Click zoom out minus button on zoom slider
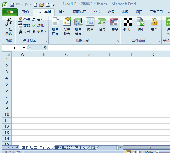The image size is (170, 153). pos(157,152)
